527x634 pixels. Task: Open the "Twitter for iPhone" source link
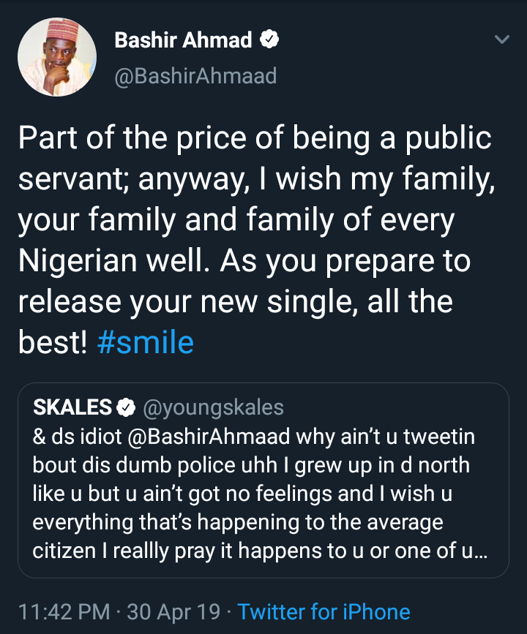point(324,611)
